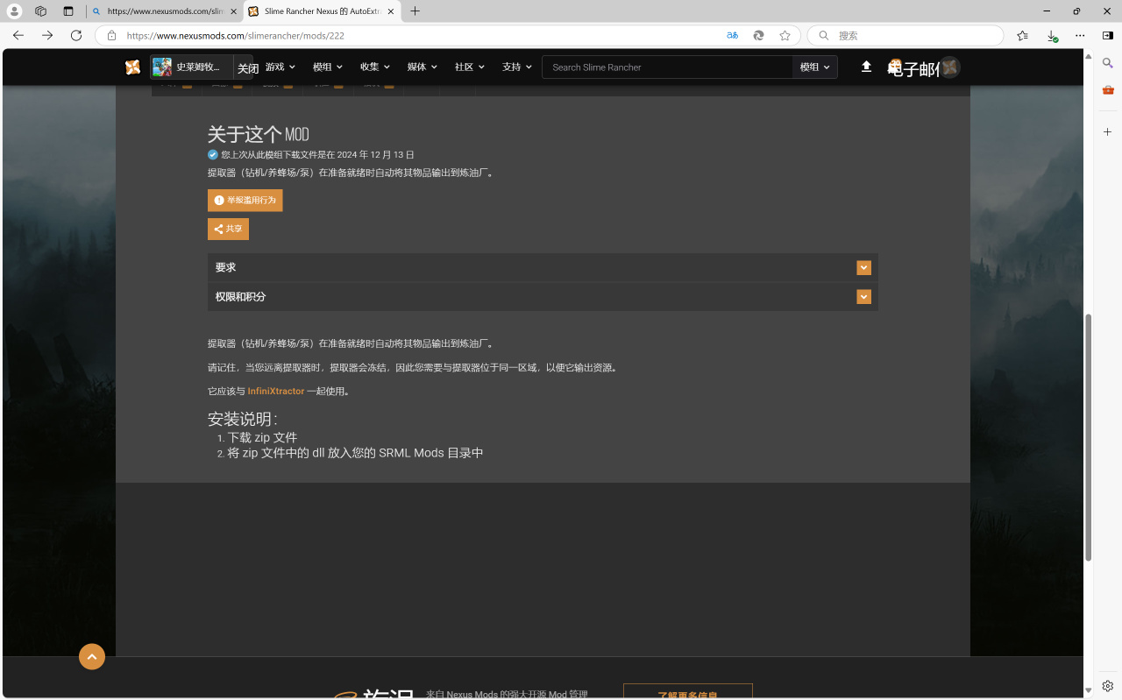1122x700 pixels.
Task: Click the 举报滥用行为 report button
Action: (245, 200)
